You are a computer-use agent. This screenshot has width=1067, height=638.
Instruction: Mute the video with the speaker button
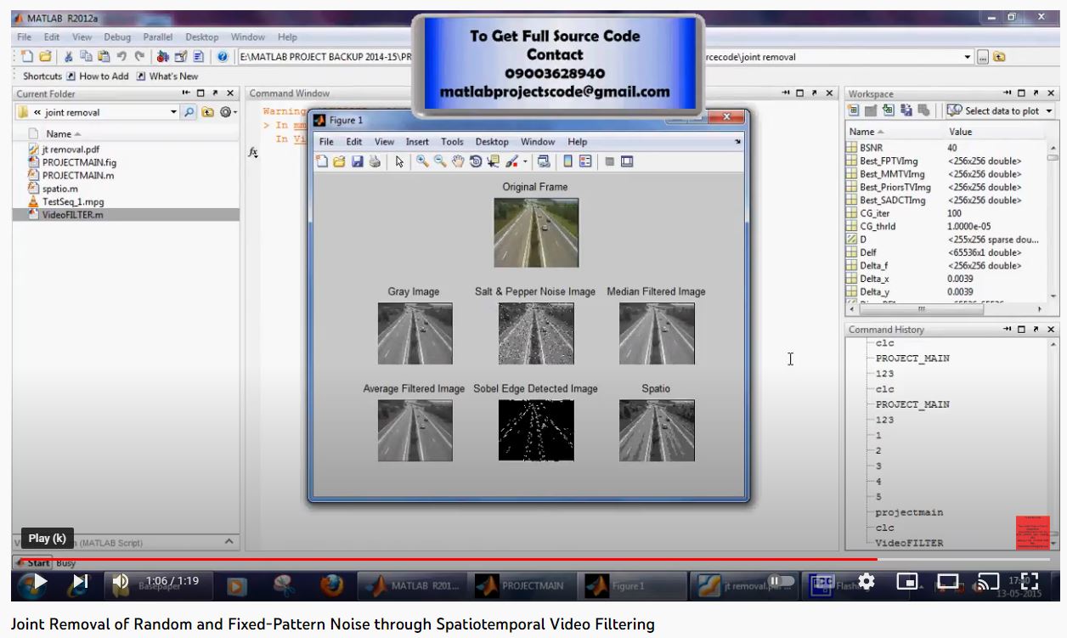pyautogui.click(x=120, y=582)
